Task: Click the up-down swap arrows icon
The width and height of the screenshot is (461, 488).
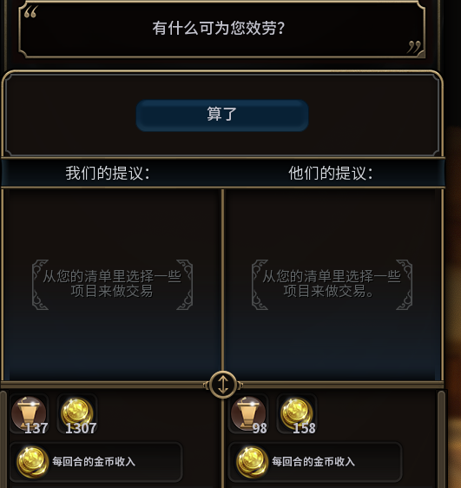Action: tap(223, 385)
